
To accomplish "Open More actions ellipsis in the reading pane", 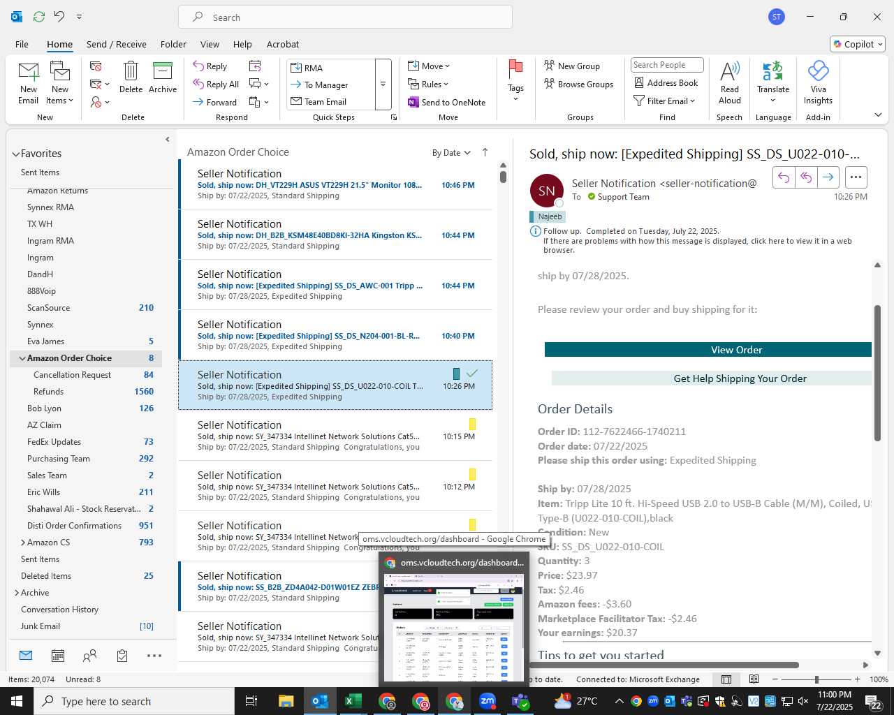I will tap(856, 177).
